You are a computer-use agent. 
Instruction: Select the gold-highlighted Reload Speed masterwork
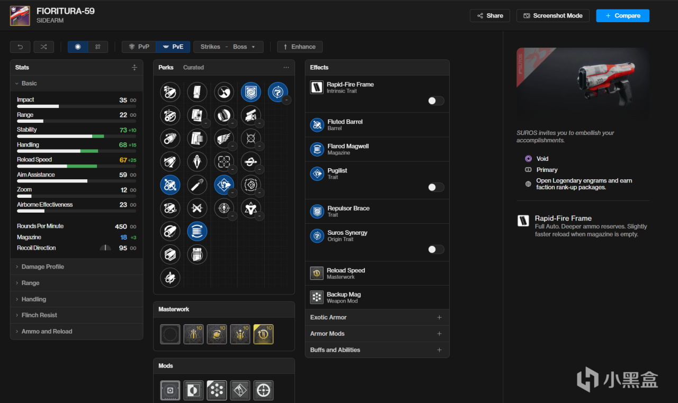263,334
